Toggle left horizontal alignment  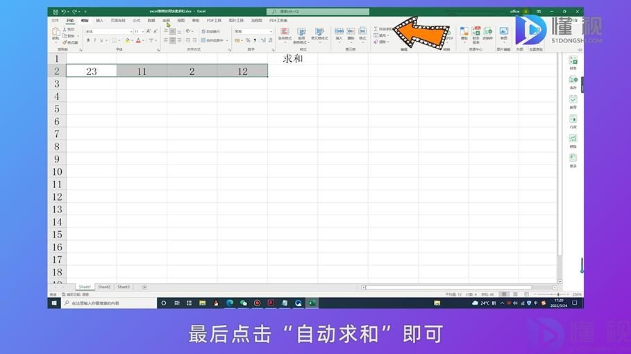[165, 40]
